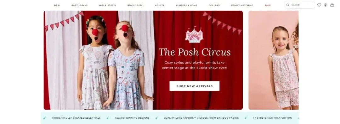Viewport: 340px width, 124px height.
Task: Click sparkle icon beside Thoughtfully Created Essentials
Action: click(x=44, y=118)
